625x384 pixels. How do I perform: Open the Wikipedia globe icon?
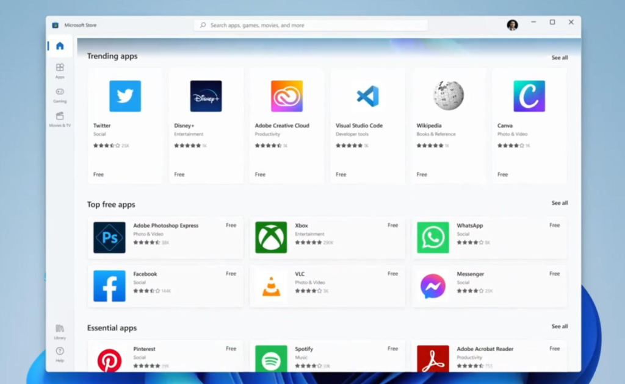(x=449, y=95)
